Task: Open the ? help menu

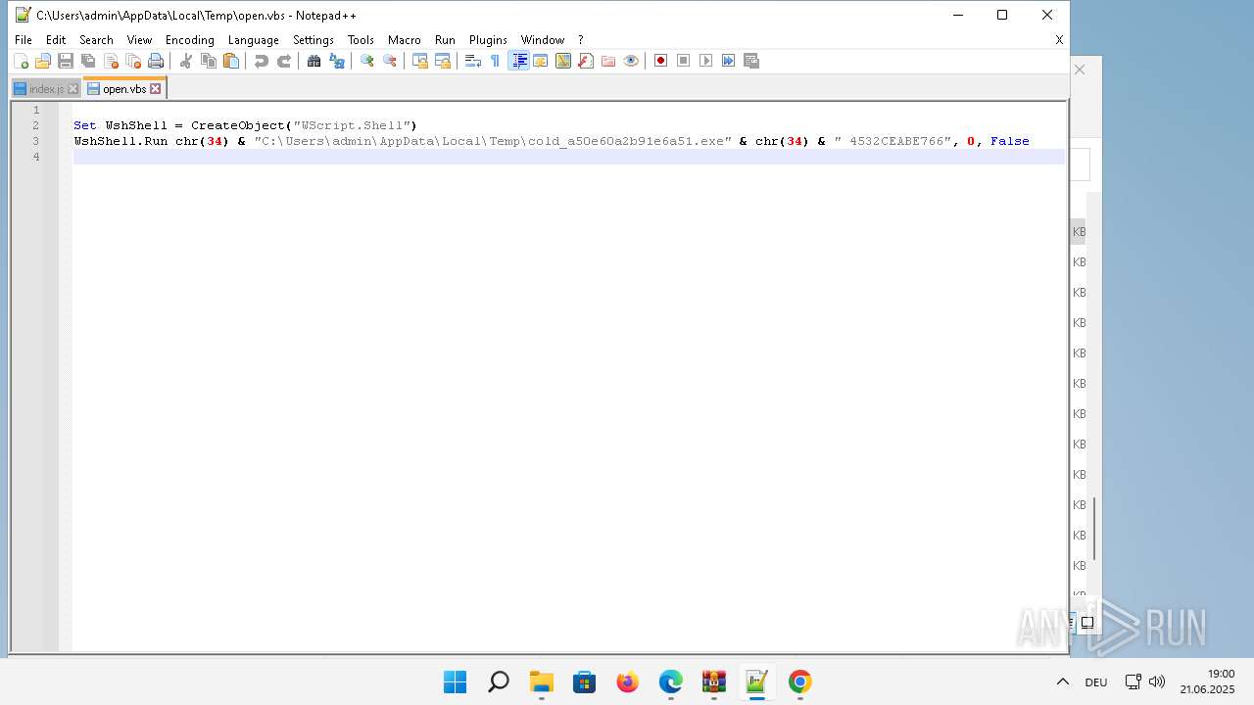Action: [580, 40]
